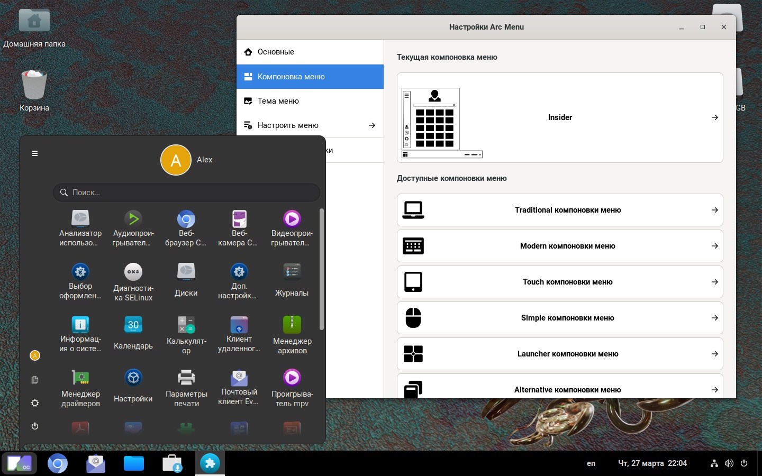
Task: Switch to the Тема меню section
Action: (x=310, y=101)
